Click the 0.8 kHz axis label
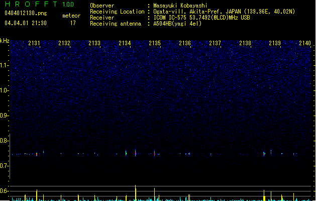316x201 pixels. click(4, 141)
